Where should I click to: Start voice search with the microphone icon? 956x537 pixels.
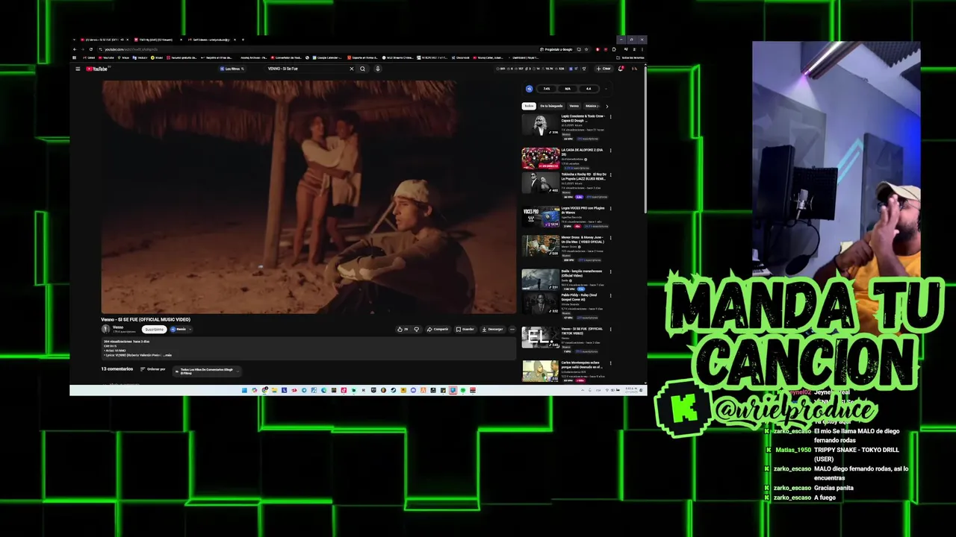(x=378, y=69)
